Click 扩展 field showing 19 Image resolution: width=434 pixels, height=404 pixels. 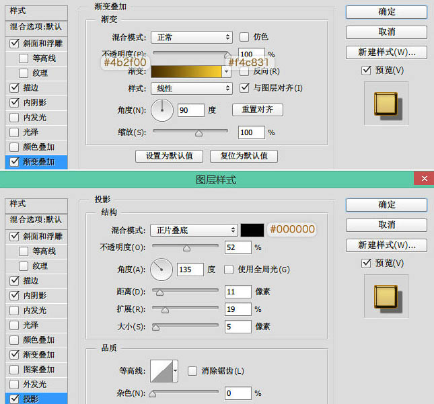[238, 309]
